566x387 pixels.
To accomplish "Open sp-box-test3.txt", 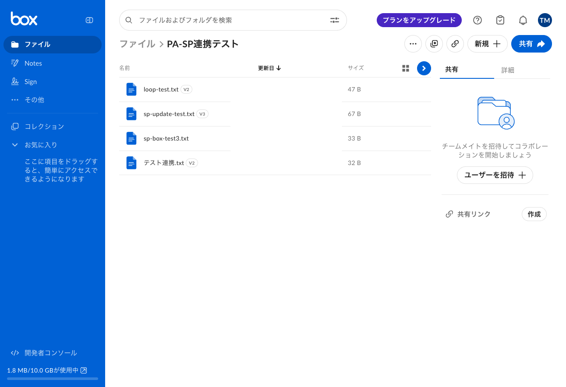I will [166, 138].
